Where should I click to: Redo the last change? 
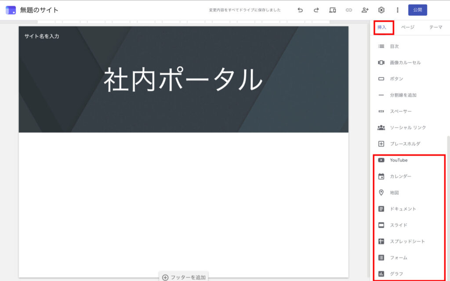pyautogui.click(x=316, y=10)
